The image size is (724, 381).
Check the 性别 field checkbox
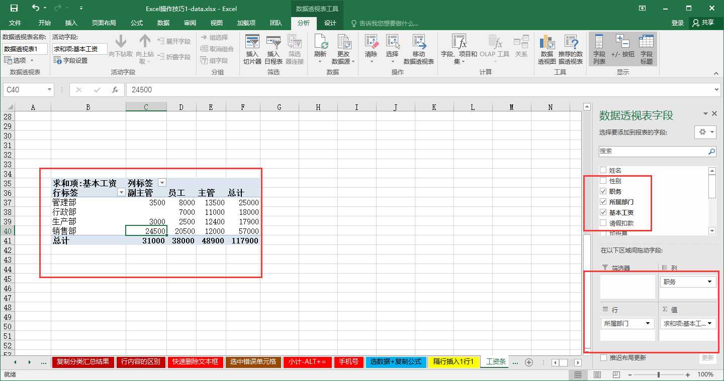(x=603, y=181)
